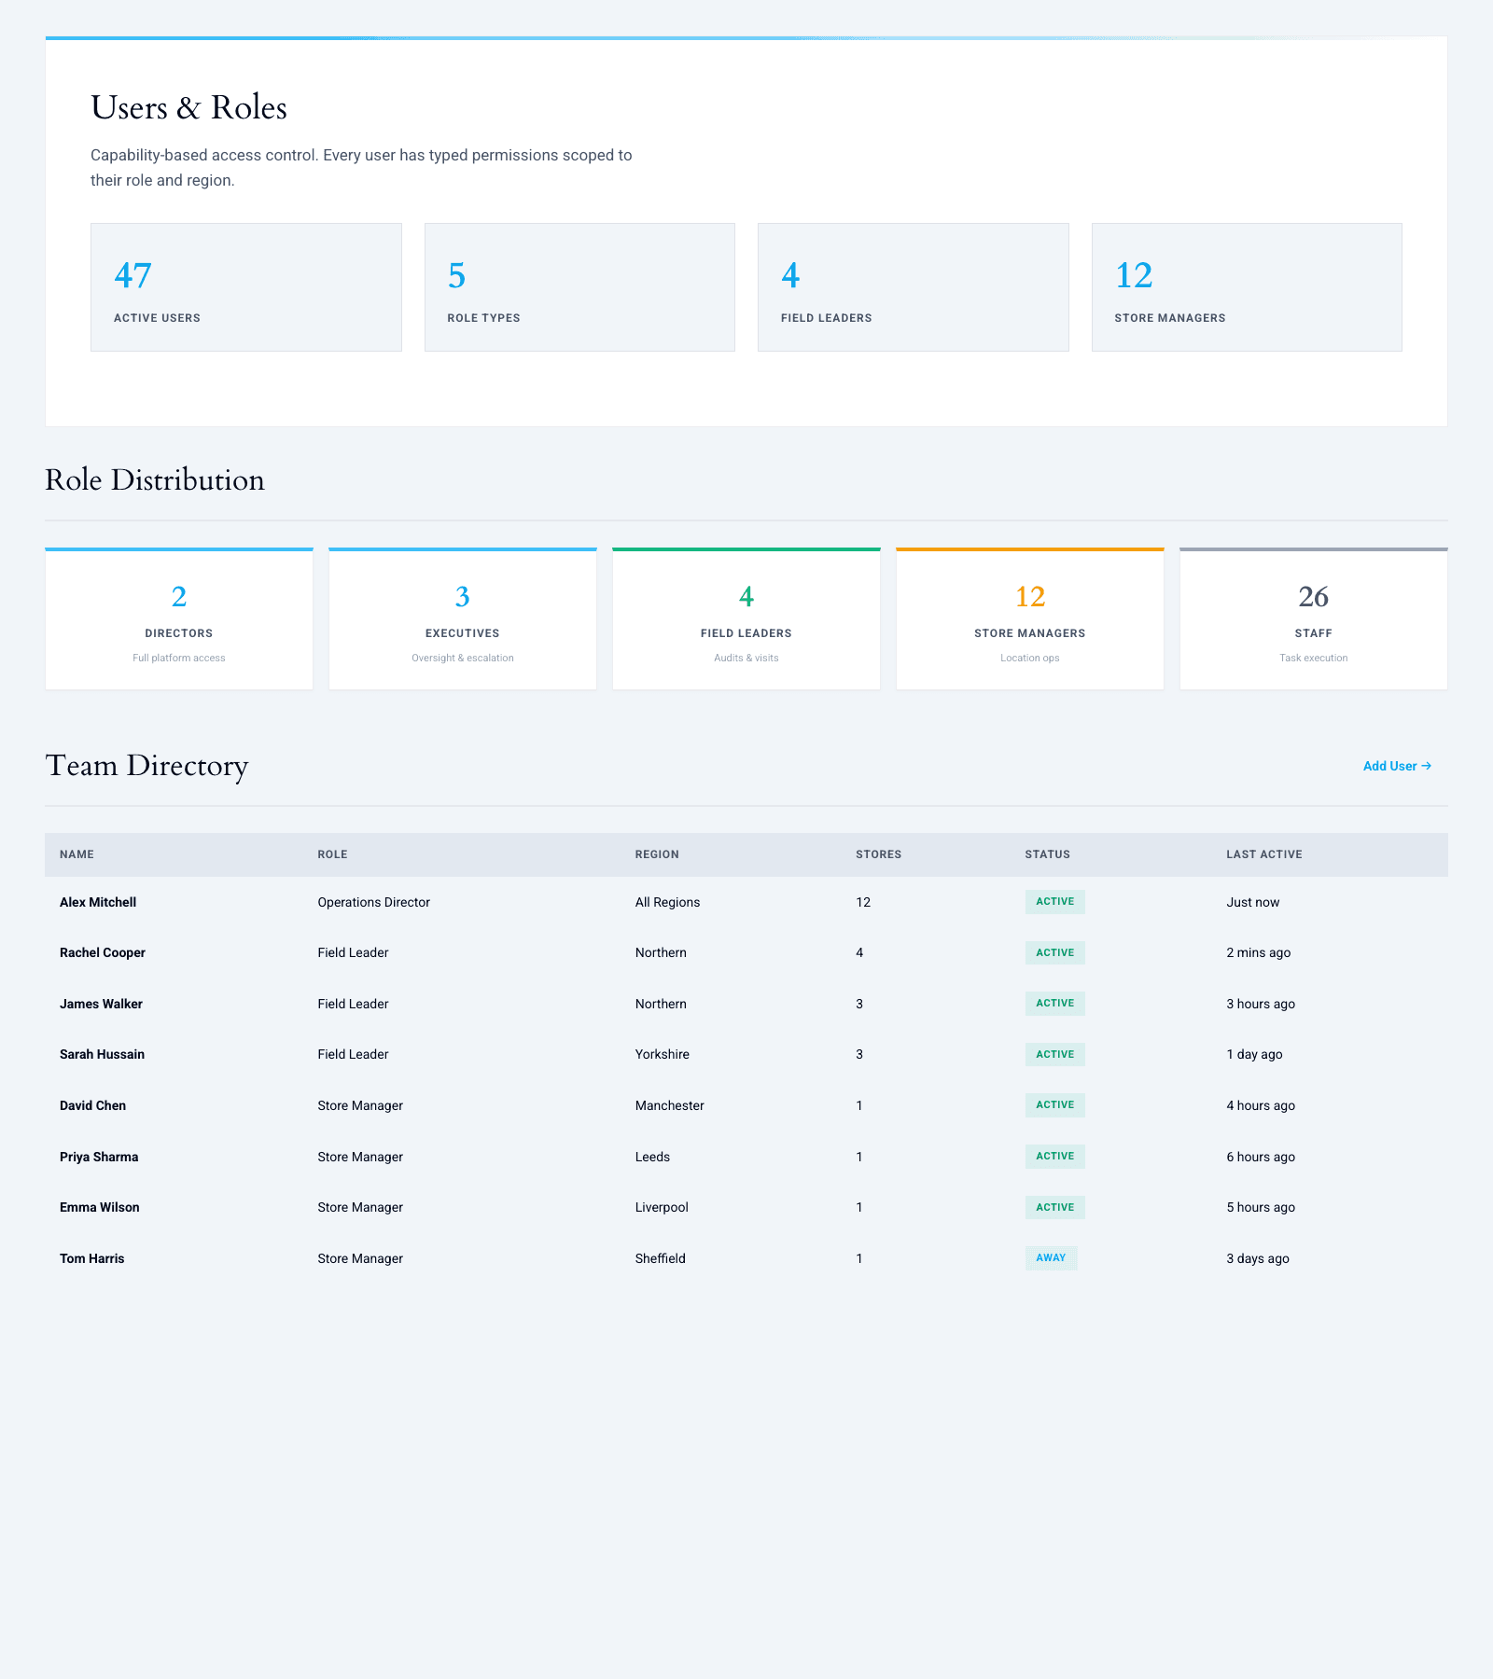The image size is (1493, 1679).
Task: Click the Status column header
Action: [x=1047, y=854]
